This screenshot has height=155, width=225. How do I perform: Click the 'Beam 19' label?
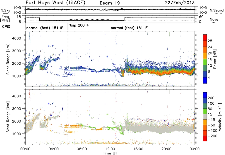tap(110, 3)
